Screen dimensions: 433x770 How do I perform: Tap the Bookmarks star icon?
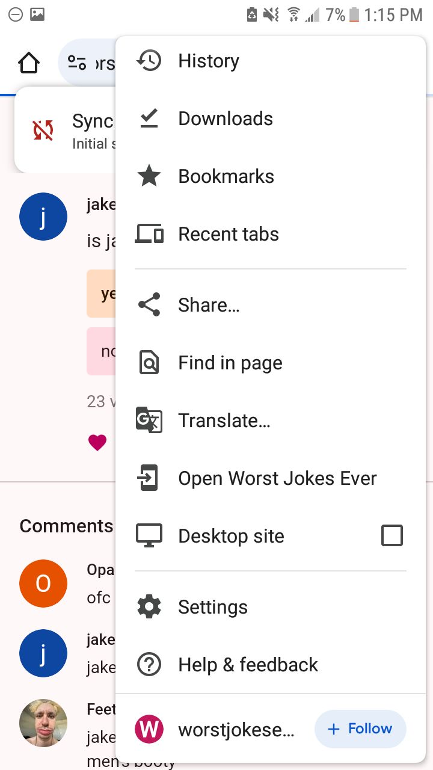coord(149,176)
